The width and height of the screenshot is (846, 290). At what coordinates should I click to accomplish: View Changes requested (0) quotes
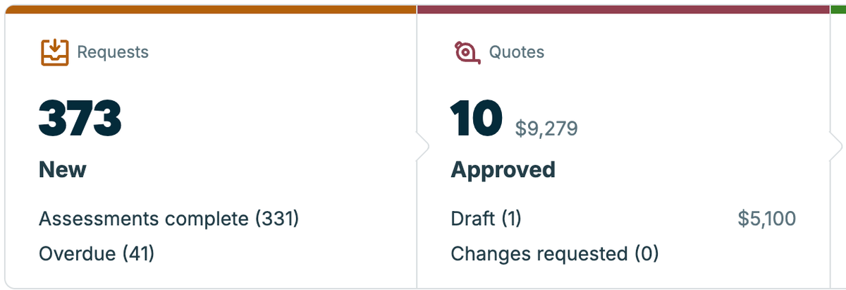(554, 253)
